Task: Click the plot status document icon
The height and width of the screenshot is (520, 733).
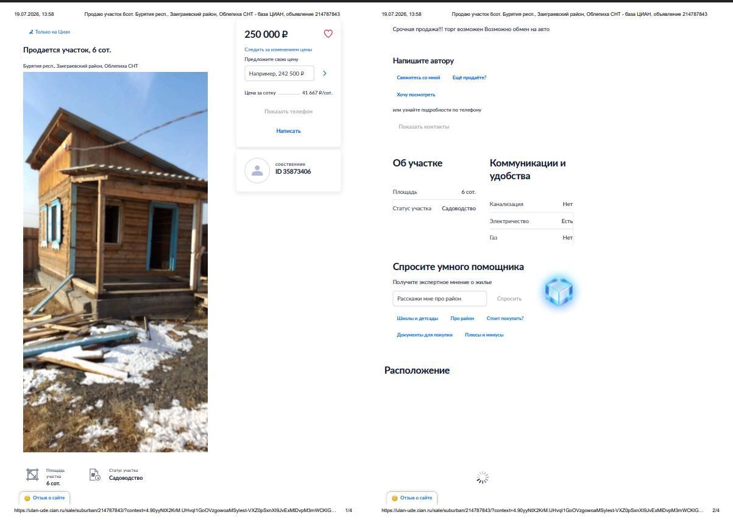Action: (94, 474)
